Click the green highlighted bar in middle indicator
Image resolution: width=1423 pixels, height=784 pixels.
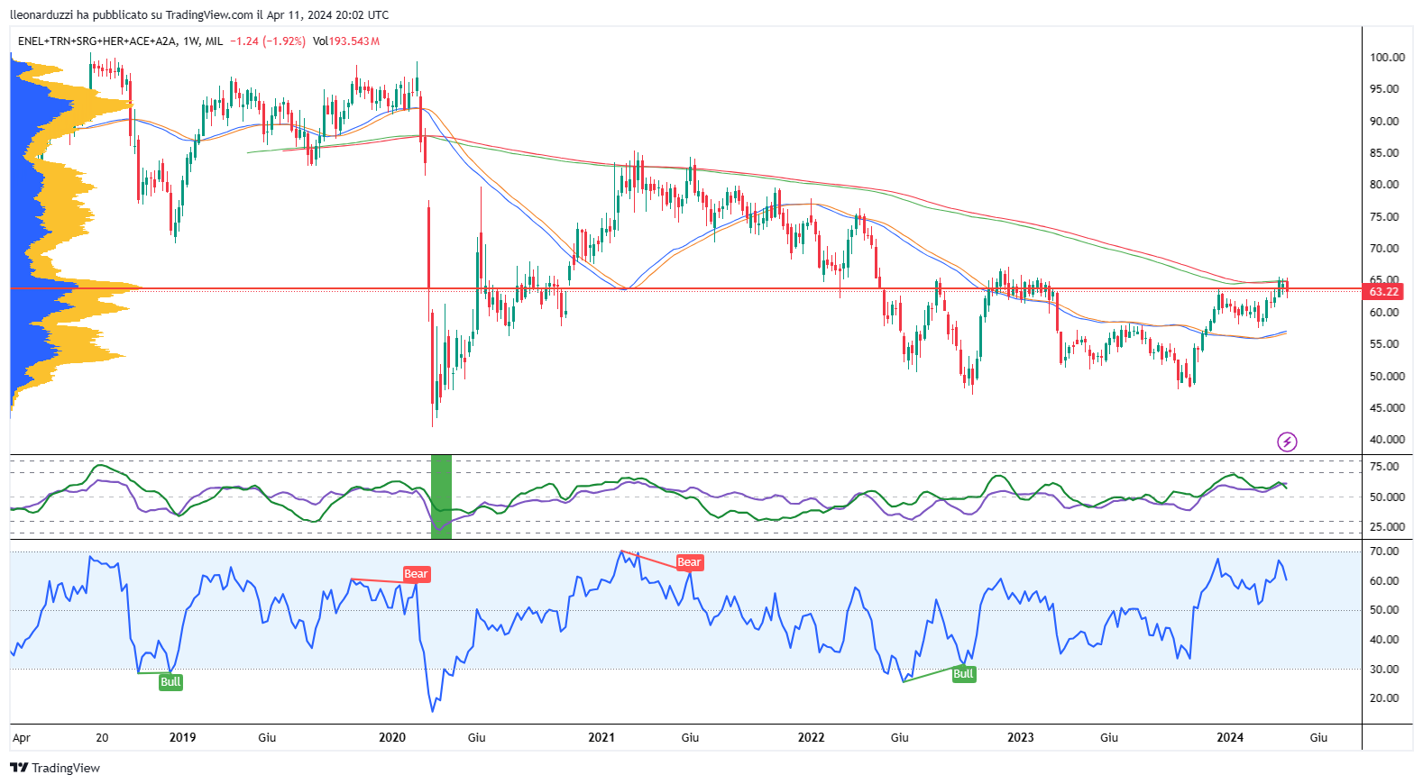click(441, 497)
